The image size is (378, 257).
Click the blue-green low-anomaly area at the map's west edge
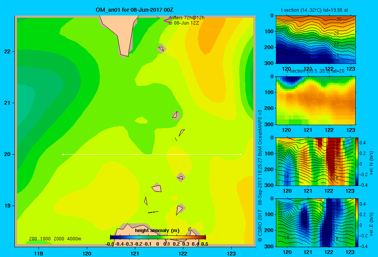25,104
